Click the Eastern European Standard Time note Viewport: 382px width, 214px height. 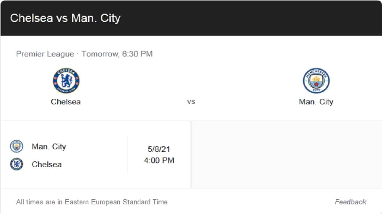coord(92,202)
